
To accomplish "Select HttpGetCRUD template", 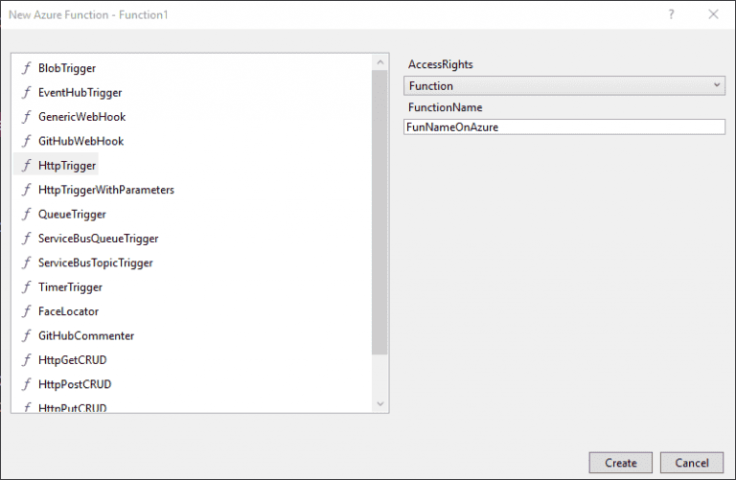I will (73, 360).
